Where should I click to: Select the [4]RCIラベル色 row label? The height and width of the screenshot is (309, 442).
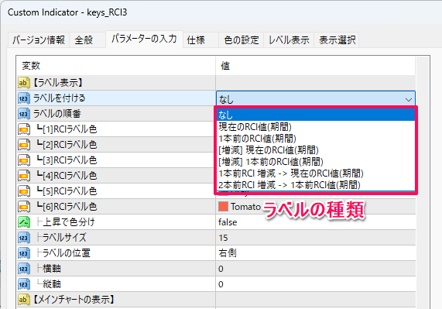pyautogui.click(x=67, y=176)
